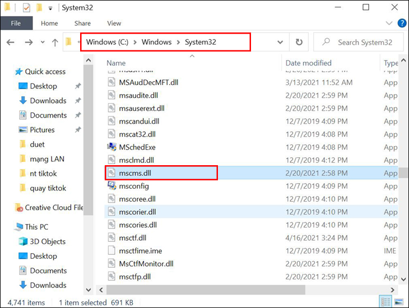The width and height of the screenshot is (409, 308).
Task: Expand the chevron after Windows (C:) breadcrumb
Action: point(135,42)
